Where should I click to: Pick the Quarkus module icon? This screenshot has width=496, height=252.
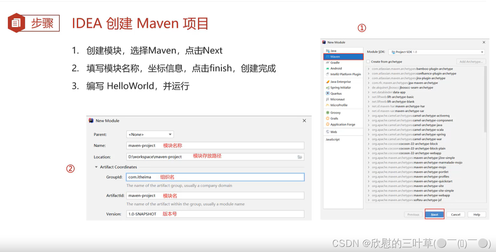coord(328,93)
